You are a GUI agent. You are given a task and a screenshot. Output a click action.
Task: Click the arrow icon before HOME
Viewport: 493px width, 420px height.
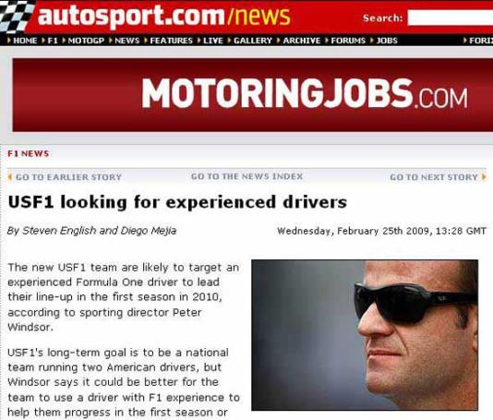tap(9, 41)
